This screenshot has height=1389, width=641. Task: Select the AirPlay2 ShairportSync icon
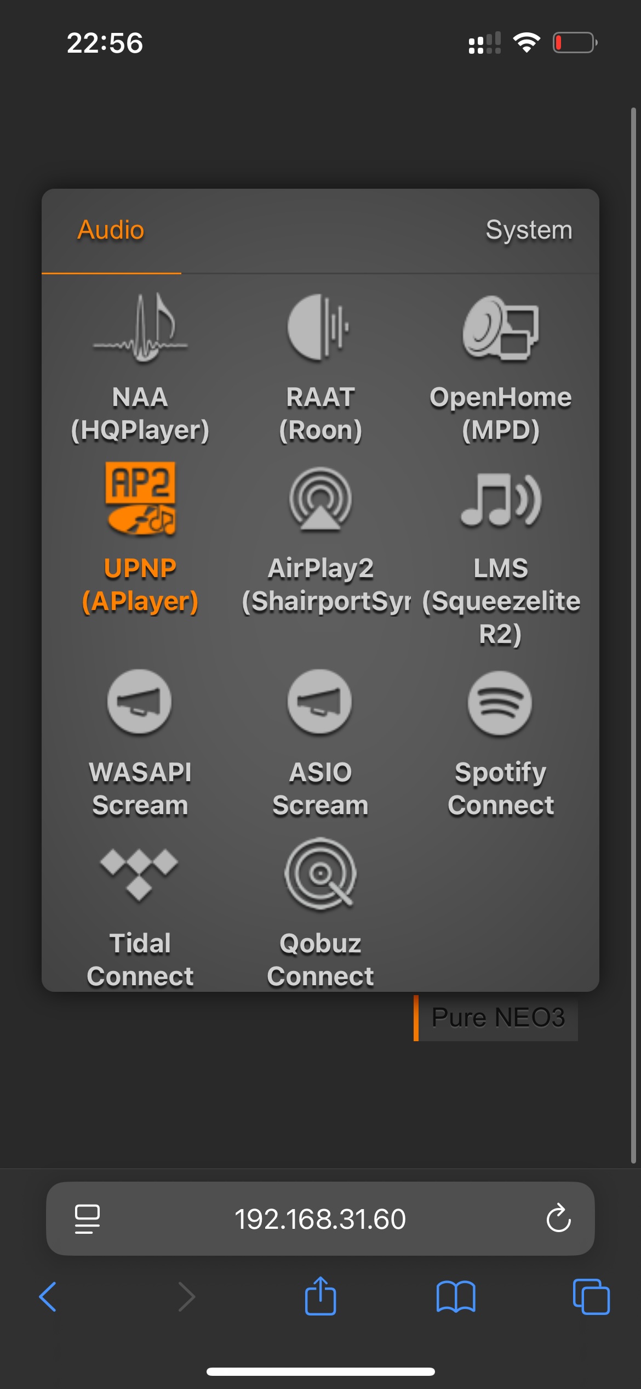coord(321,499)
